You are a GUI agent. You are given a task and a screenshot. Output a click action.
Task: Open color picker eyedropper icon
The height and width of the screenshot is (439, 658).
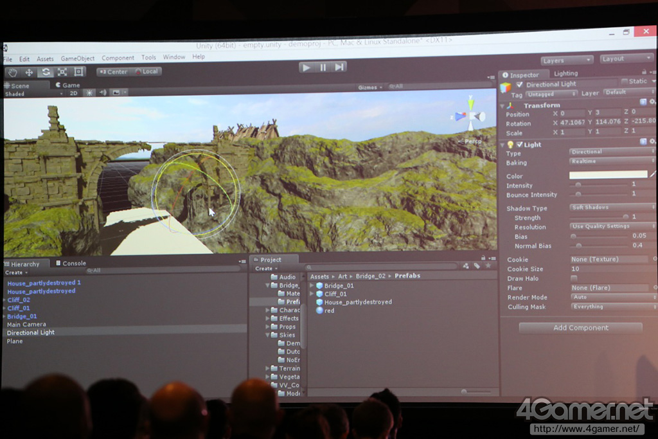coord(653,174)
